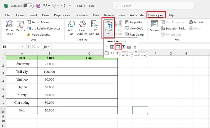Select all cells with corner triangle

4,54
